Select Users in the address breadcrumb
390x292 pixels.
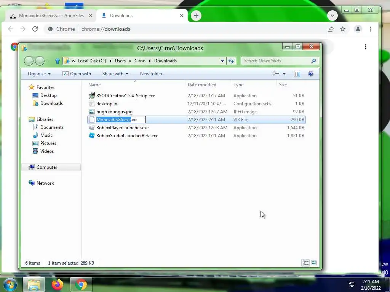(x=120, y=61)
